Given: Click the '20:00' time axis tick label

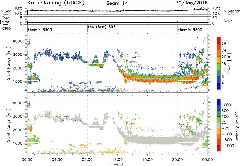Looking at the screenshot, I should (178, 160).
